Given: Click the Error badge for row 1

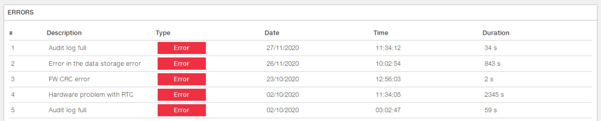Looking at the screenshot, I should tap(182, 48).
